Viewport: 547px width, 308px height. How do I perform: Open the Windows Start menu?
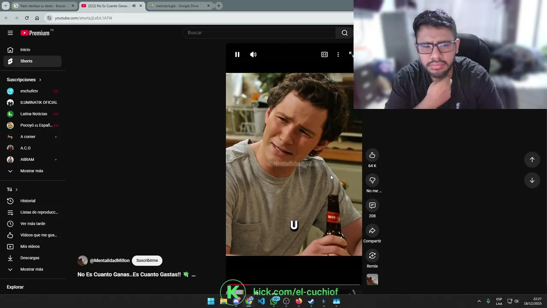point(211,301)
